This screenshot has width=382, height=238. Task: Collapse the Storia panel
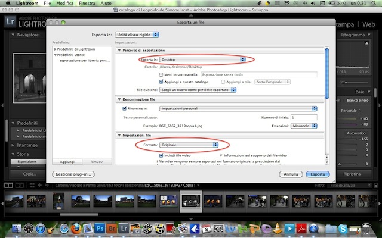click(13, 154)
